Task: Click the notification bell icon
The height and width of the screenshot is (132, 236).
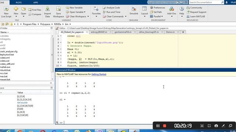Action: [226, 2]
